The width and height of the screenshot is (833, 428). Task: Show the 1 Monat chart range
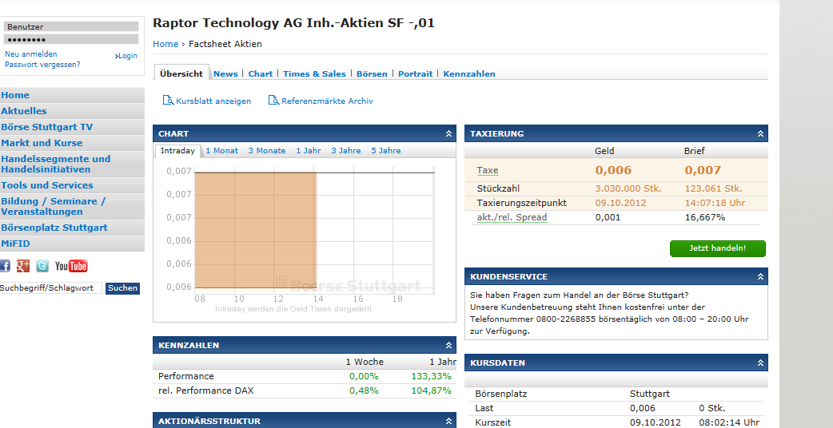coord(222,151)
